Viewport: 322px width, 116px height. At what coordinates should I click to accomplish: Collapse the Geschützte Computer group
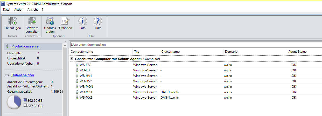(x=72, y=59)
